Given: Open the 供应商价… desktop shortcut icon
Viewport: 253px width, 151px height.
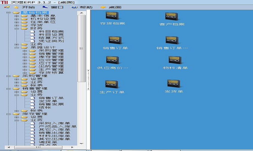Looking at the screenshot, I should coord(113,60).
